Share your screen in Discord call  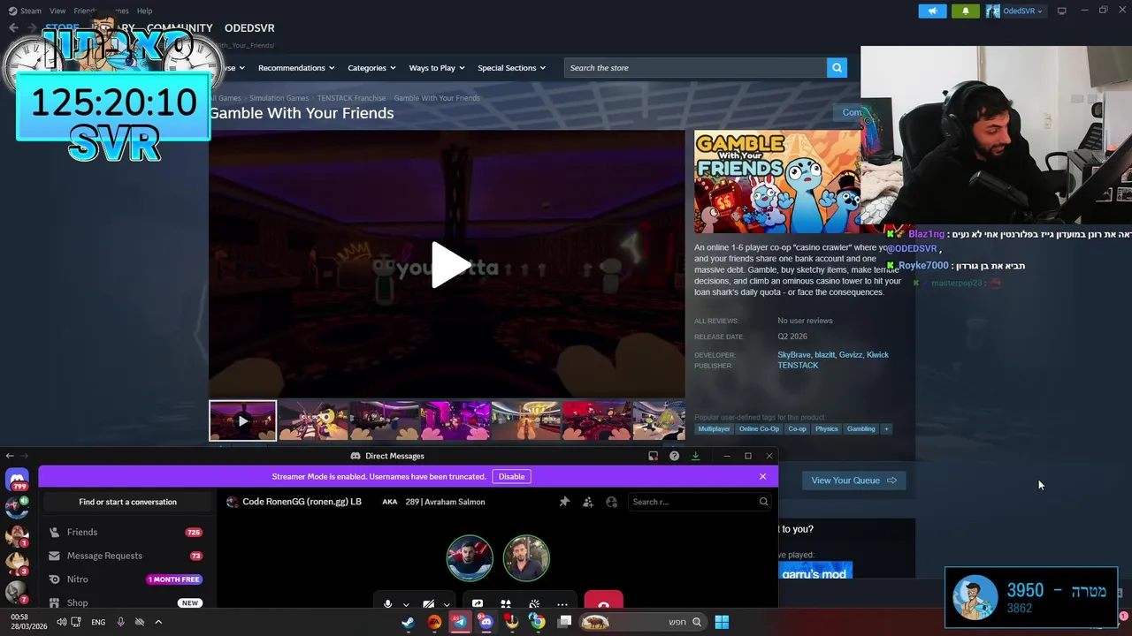478,604
